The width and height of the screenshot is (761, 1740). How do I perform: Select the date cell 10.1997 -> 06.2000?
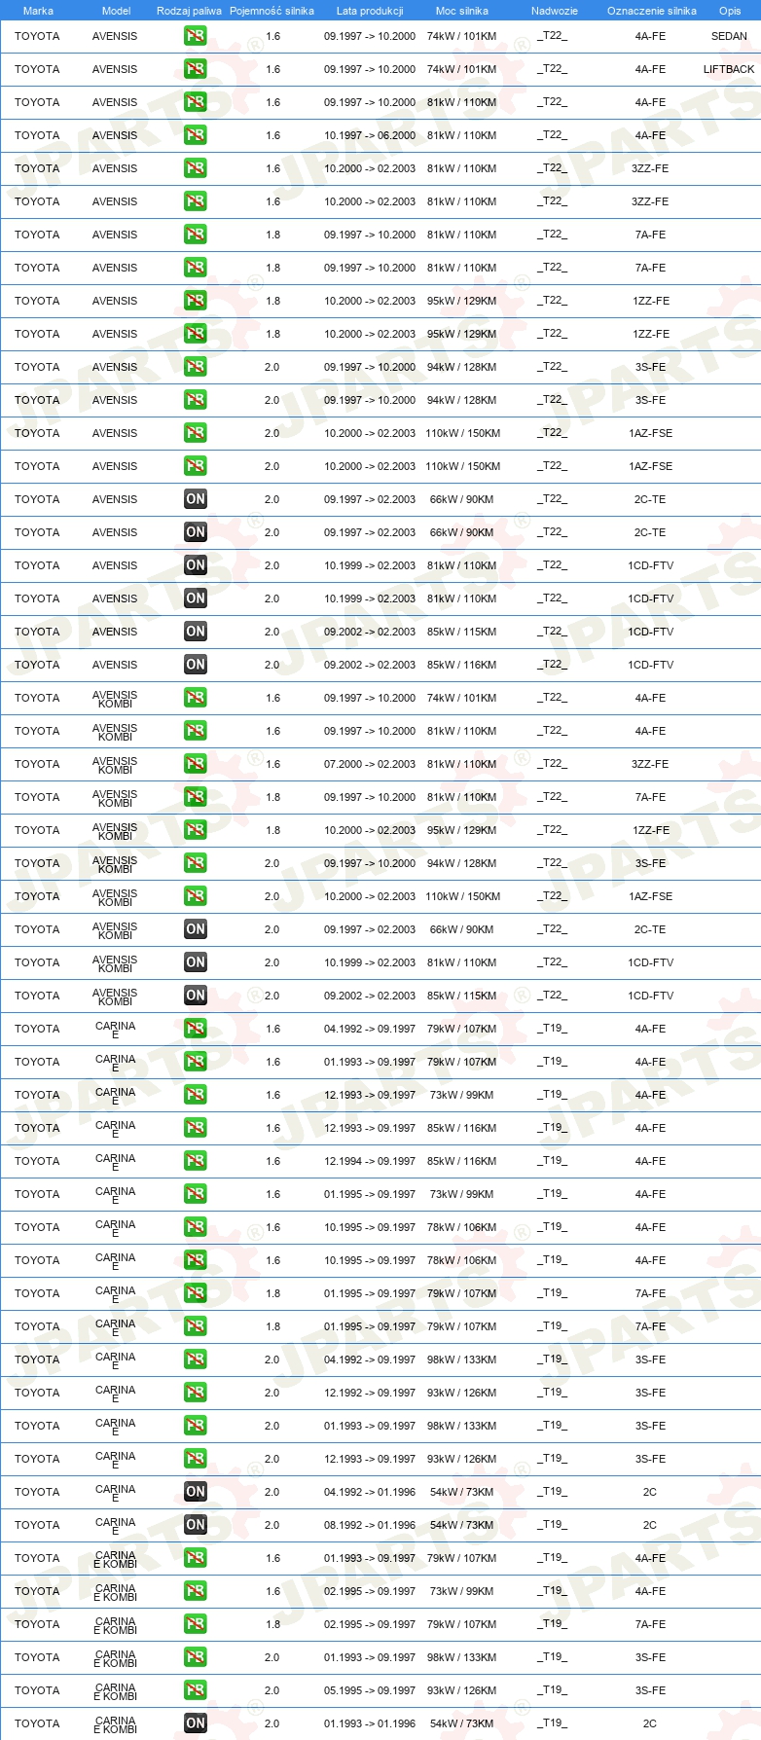tap(370, 135)
